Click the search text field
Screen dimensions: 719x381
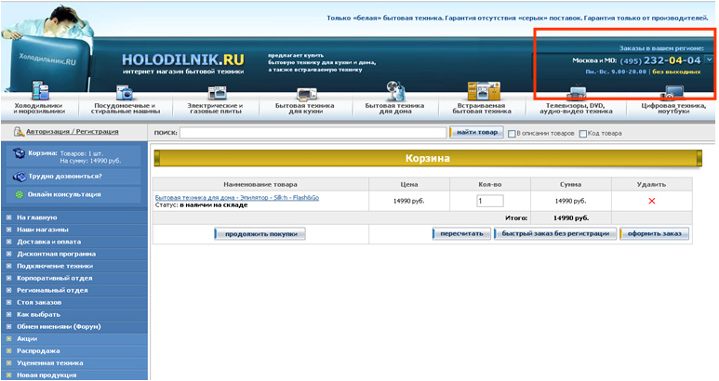[x=313, y=133]
